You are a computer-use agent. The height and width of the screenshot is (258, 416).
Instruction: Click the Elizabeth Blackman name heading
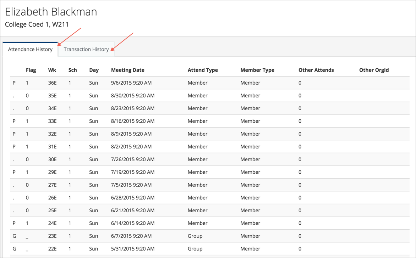(51, 12)
